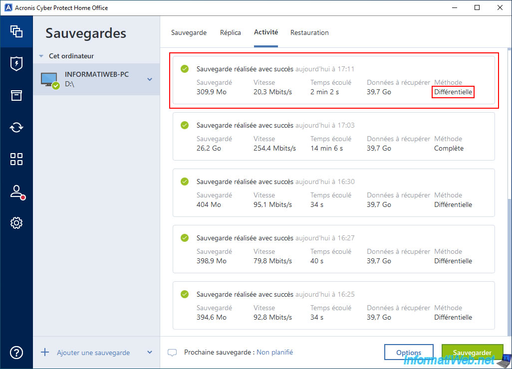Click the 16:25 backup success title

pyautogui.click(x=245, y=294)
